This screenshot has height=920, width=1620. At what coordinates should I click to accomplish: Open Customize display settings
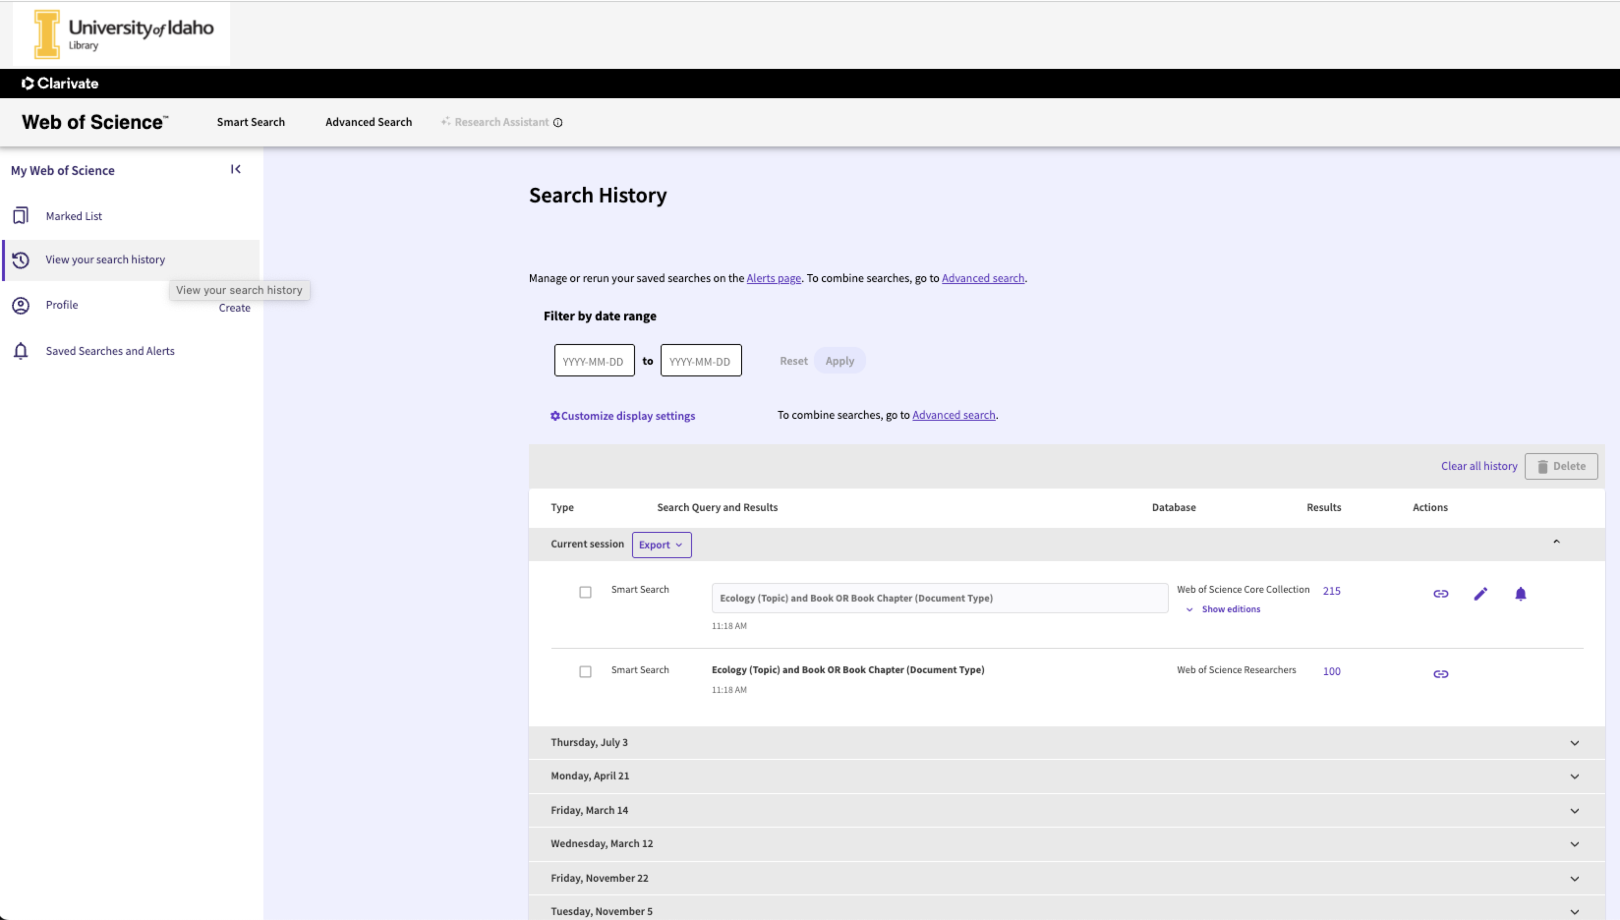[622, 416]
